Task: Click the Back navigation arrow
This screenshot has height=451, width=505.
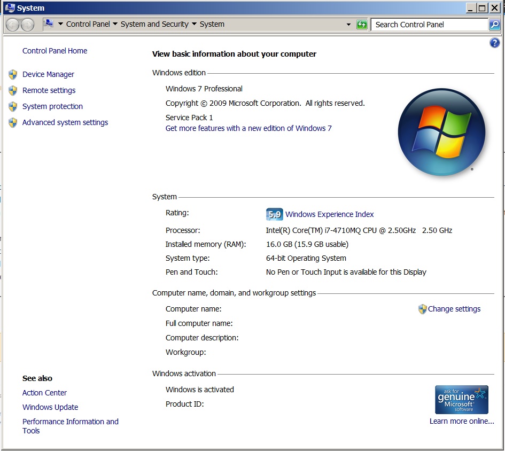Action: click(13, 25)
